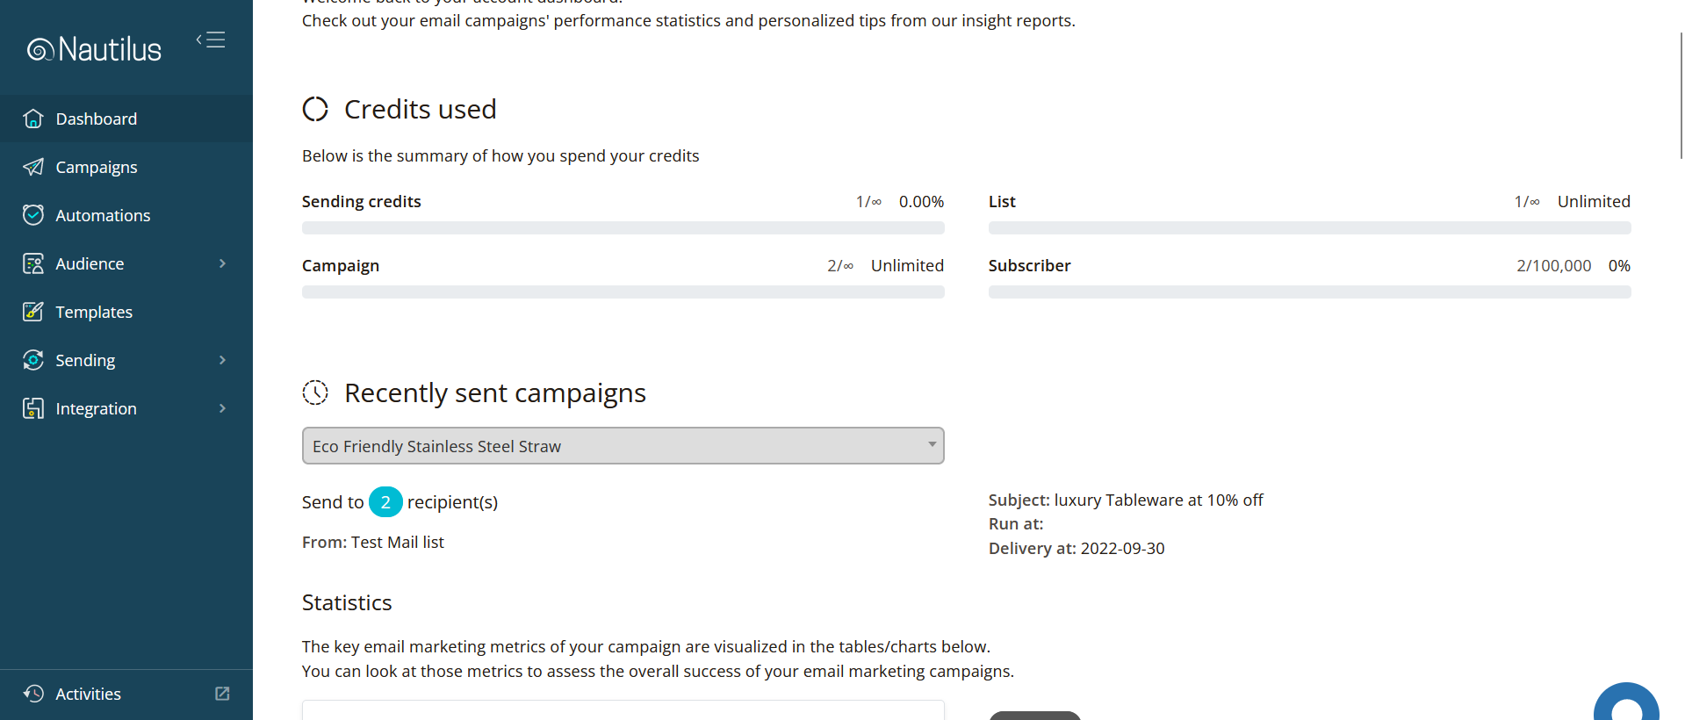The image size is (1685, 720).
Task: Open Activities via the external link icon
Action: pyautogui.click(x=222, y=694)
